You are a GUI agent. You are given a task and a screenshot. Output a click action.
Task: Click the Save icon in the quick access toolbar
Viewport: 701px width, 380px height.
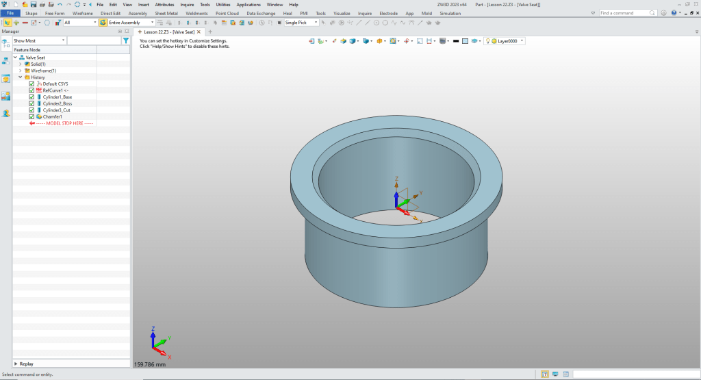[34, 4]
